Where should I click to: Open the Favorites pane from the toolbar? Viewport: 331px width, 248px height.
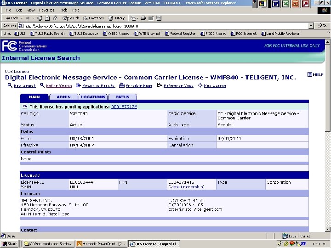[x=93, y=18]
